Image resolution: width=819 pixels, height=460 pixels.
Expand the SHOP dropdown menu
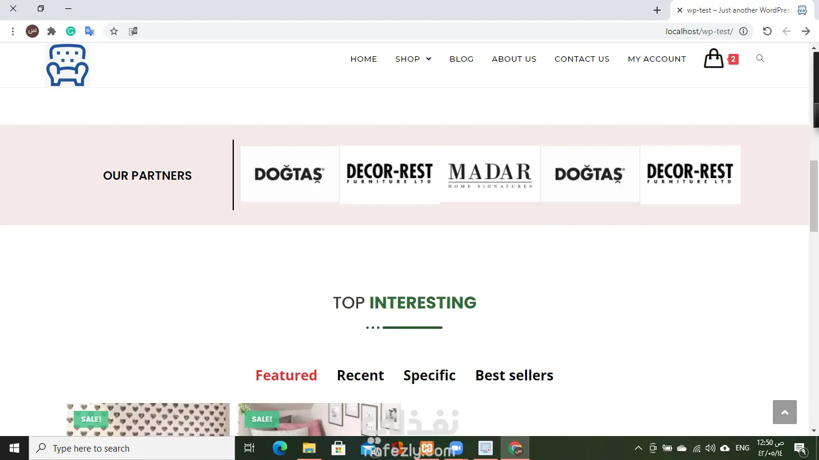click(x=413, y=59)
